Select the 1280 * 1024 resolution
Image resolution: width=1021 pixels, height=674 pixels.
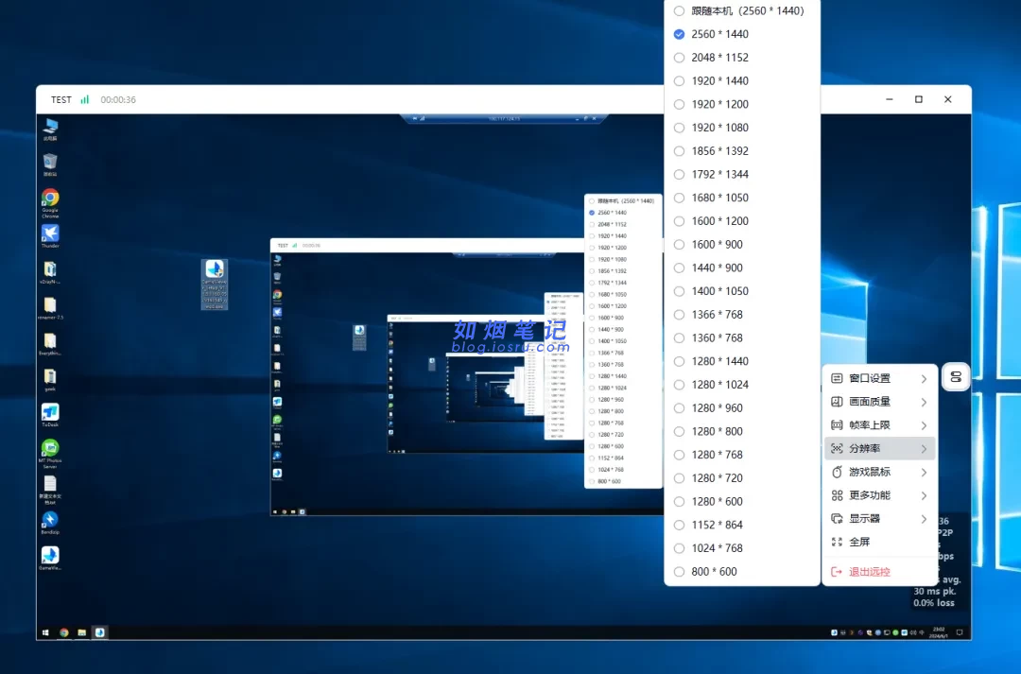[742, 385]
